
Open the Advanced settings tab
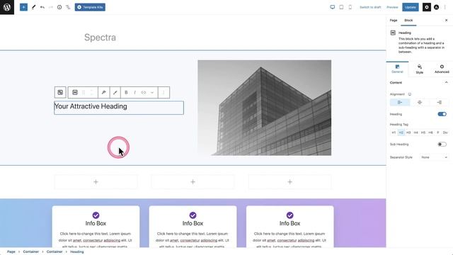pos(442,69)
